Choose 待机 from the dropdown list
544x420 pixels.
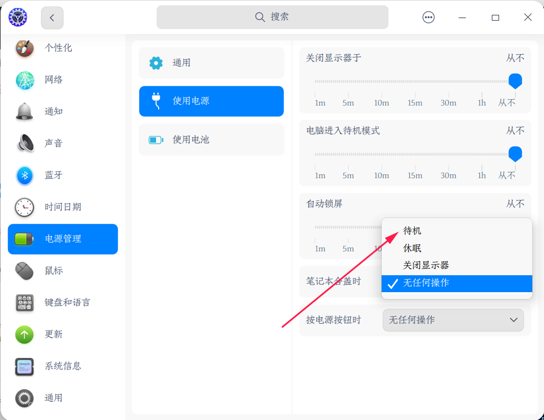[456, 231]
